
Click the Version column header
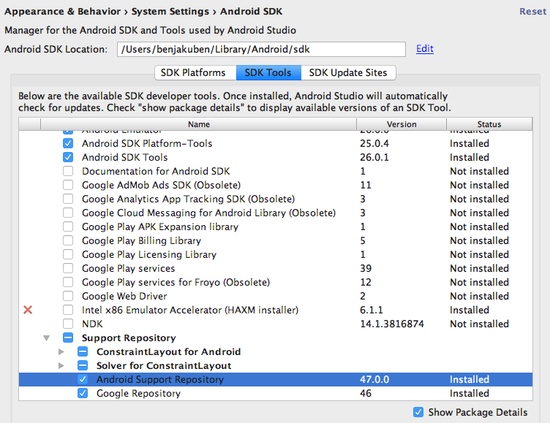tap(402, 124)
